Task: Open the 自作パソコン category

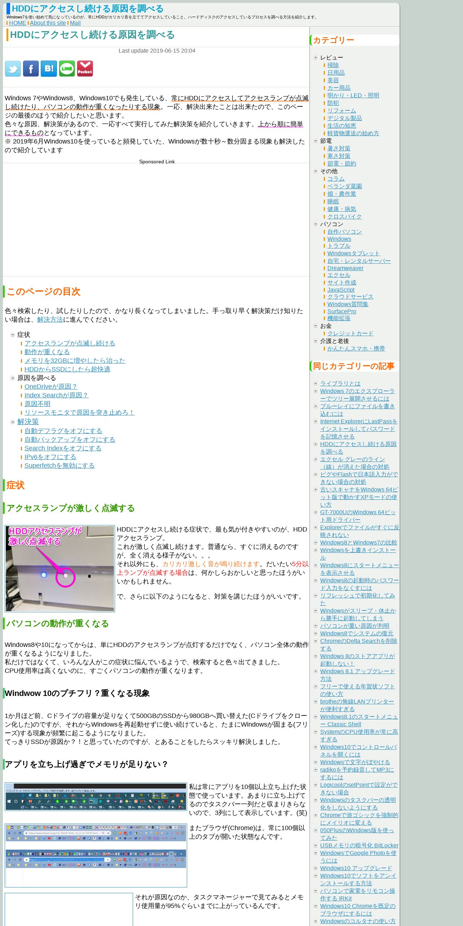Action: pyautogui.click(x=345, y=232)
